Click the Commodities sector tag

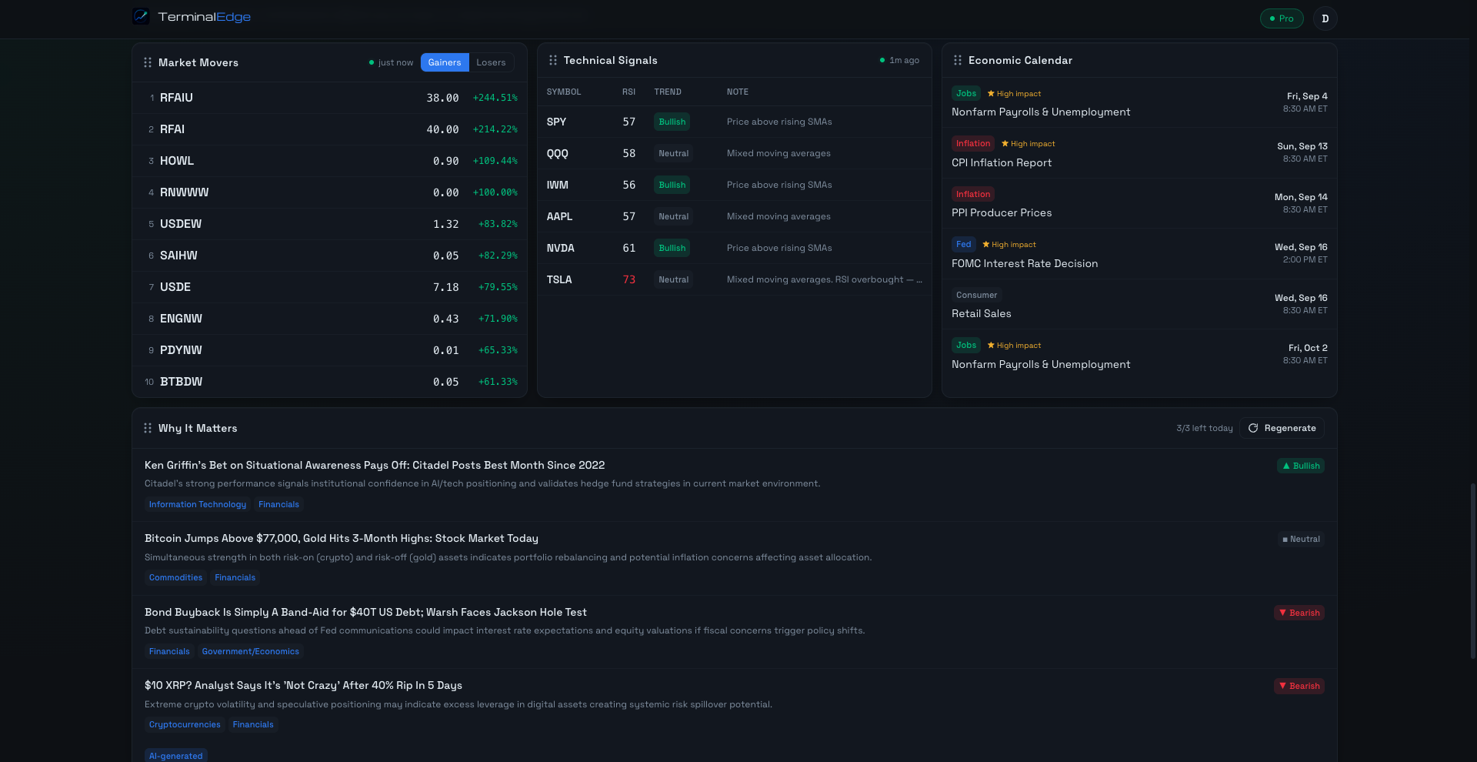[x=175, y=577]
